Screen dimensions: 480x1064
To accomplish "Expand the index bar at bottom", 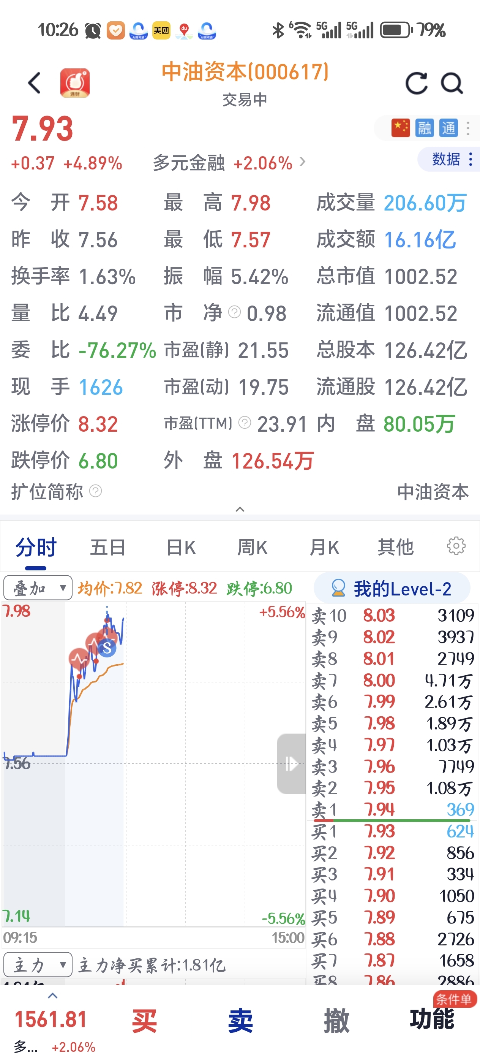I will pyautogui.click(x=52, y=996).
